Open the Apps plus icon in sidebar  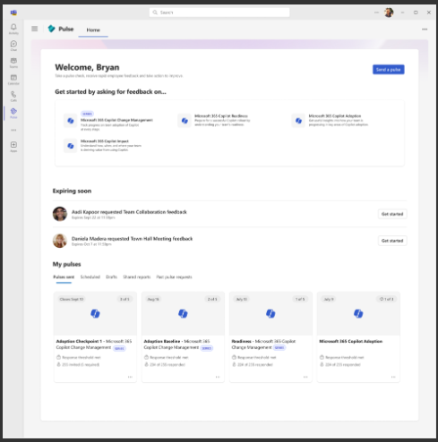13,147
